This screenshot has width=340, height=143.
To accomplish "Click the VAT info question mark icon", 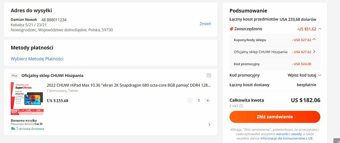I will (x=241, y=106).
